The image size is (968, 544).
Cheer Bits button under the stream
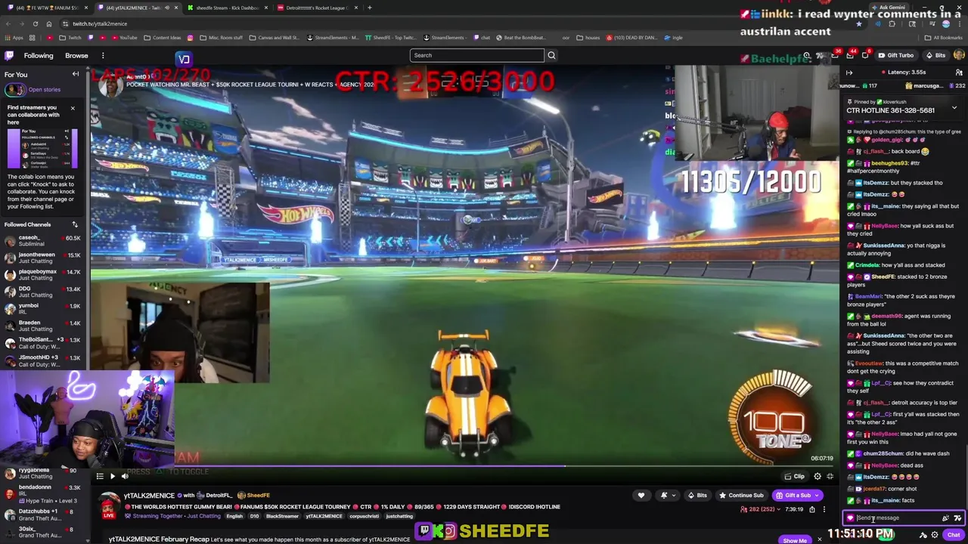pyautogui.click(x=697, y=496)
